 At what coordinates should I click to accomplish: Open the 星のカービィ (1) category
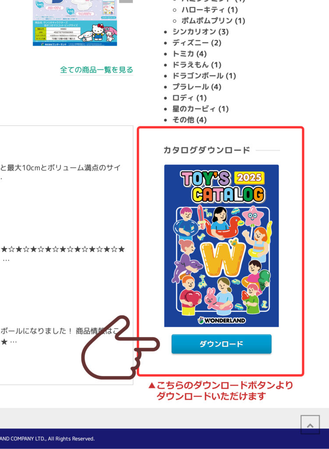coord(200,109)
